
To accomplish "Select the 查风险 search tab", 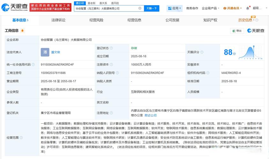I will tap(115, 3).
